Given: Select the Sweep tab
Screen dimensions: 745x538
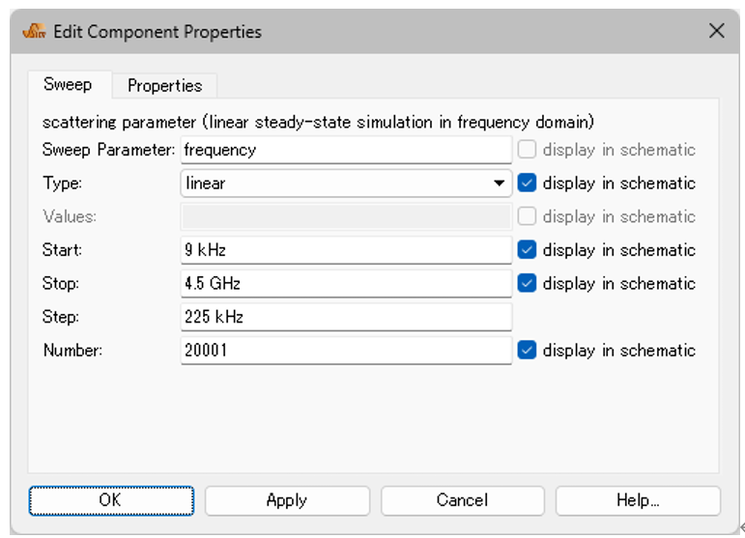Looking at the screenshot, I should (x=68, y=85).
